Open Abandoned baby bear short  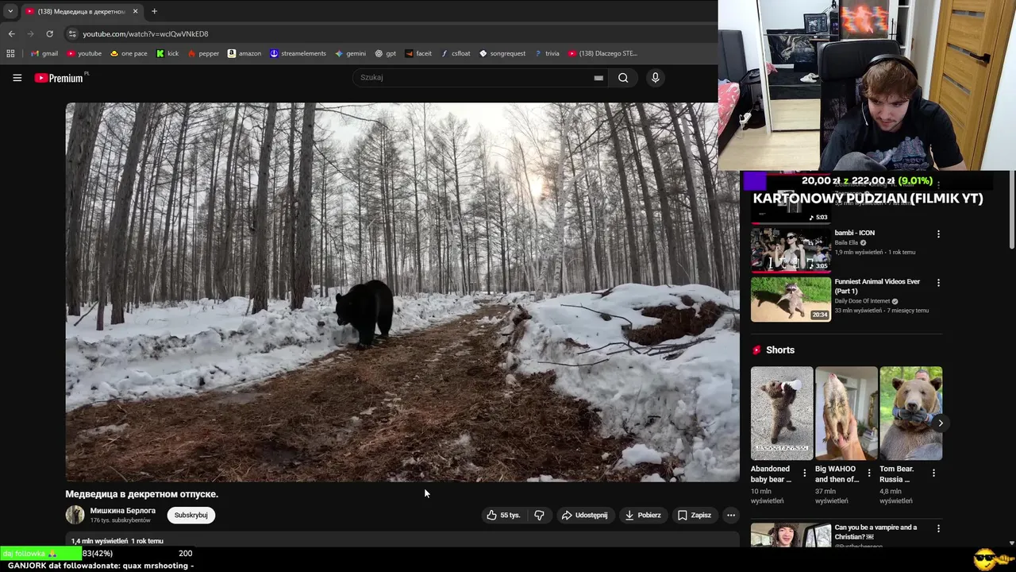point(782,413)
